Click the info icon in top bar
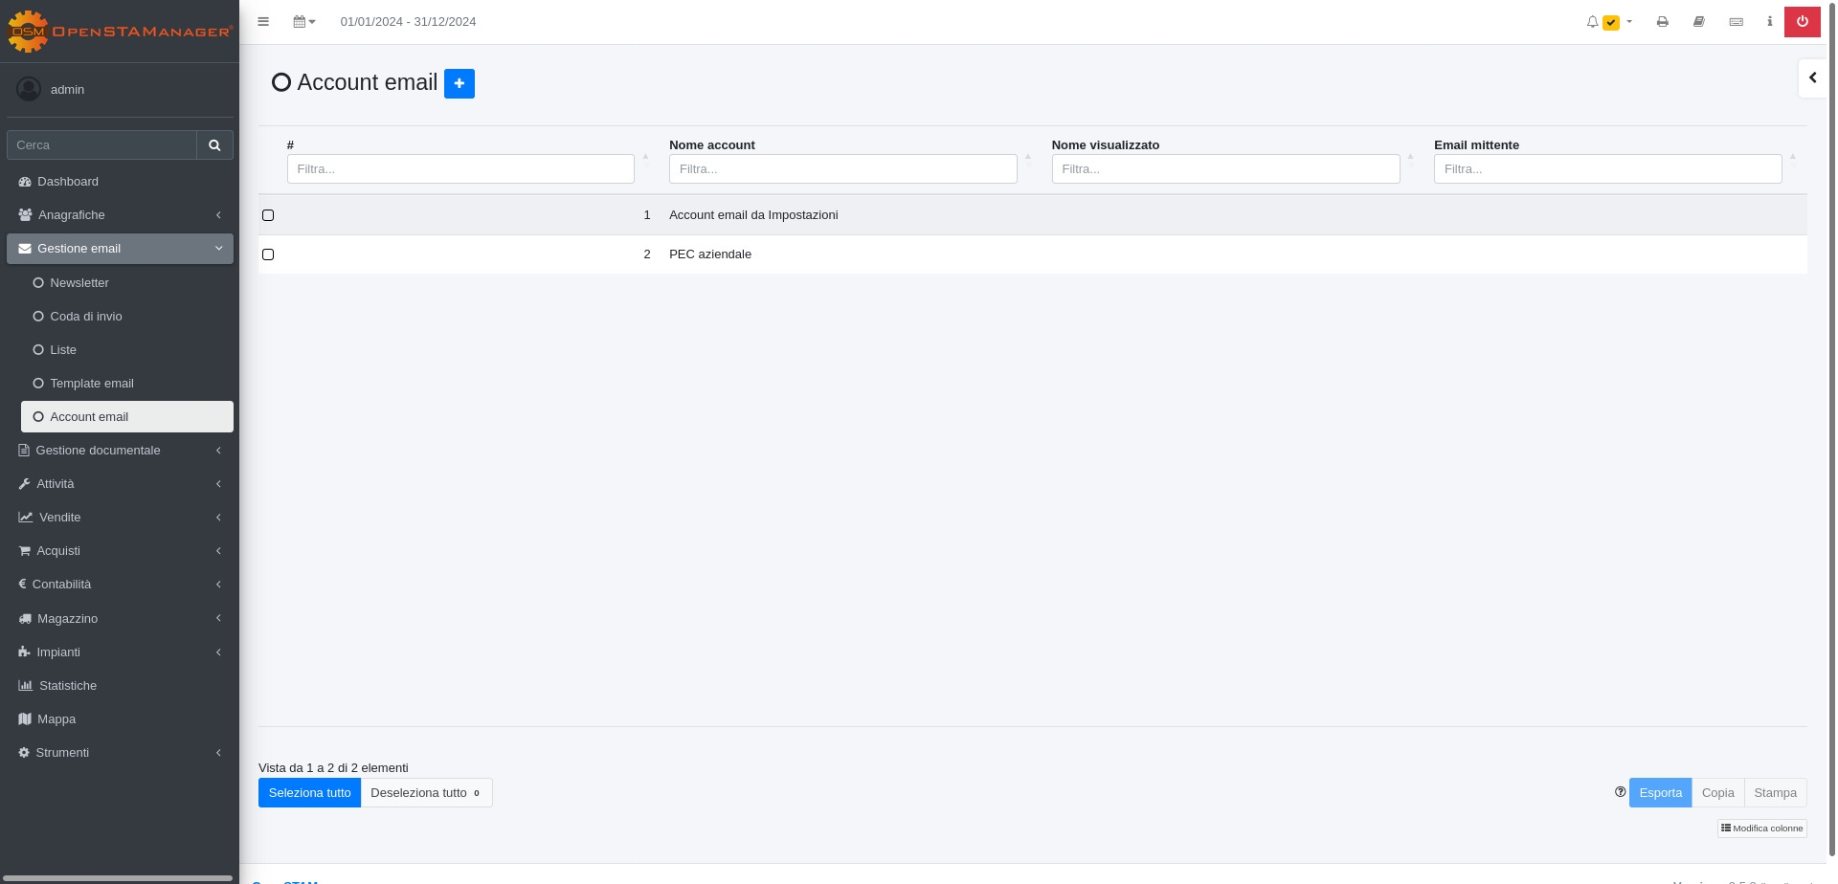Viewport: 1838px width, 884px height. click(x=1769, y=21)
